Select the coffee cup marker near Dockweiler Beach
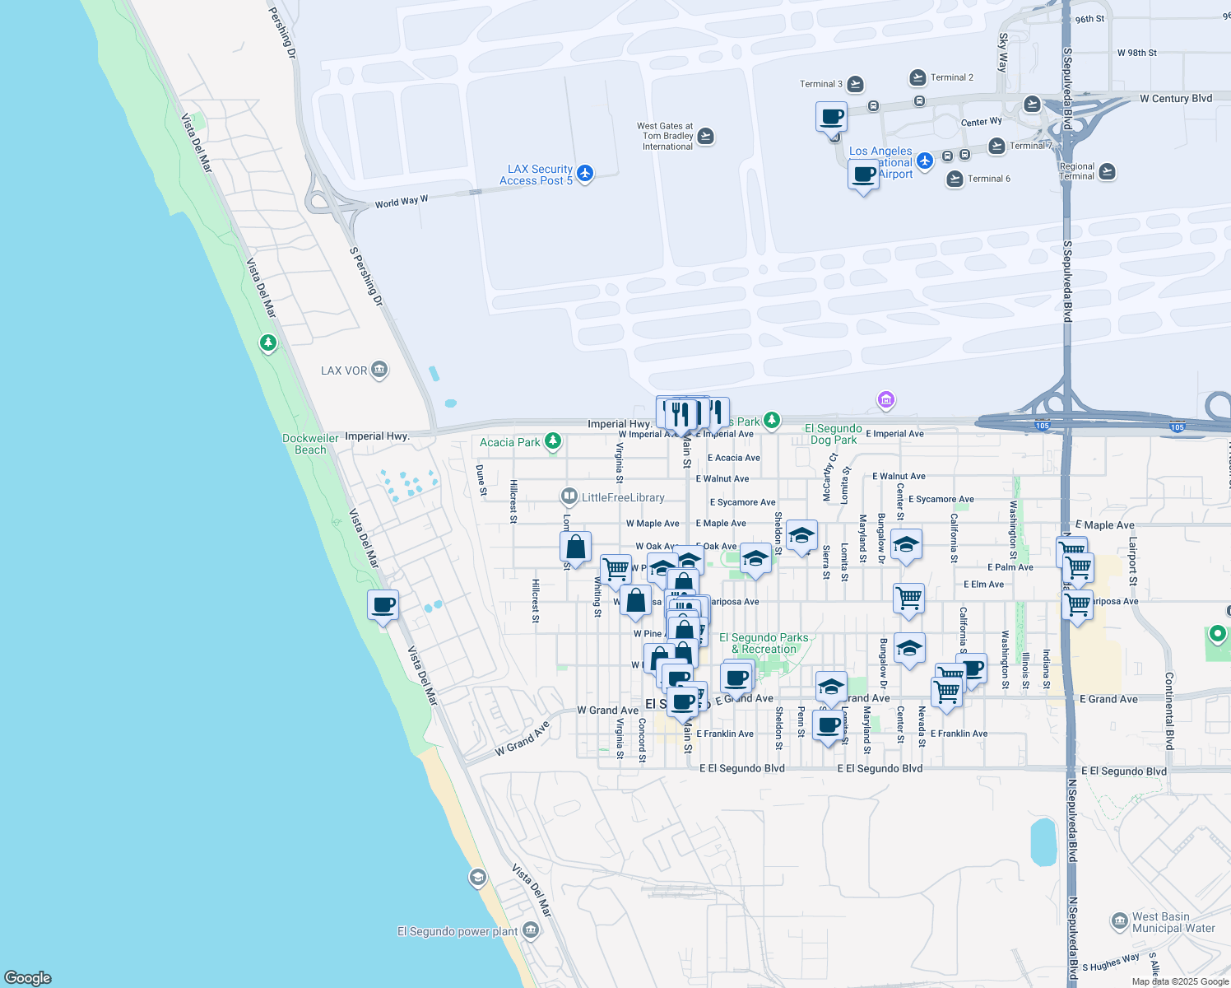Viewport: 1231px width, 988px height. point(383,607)
